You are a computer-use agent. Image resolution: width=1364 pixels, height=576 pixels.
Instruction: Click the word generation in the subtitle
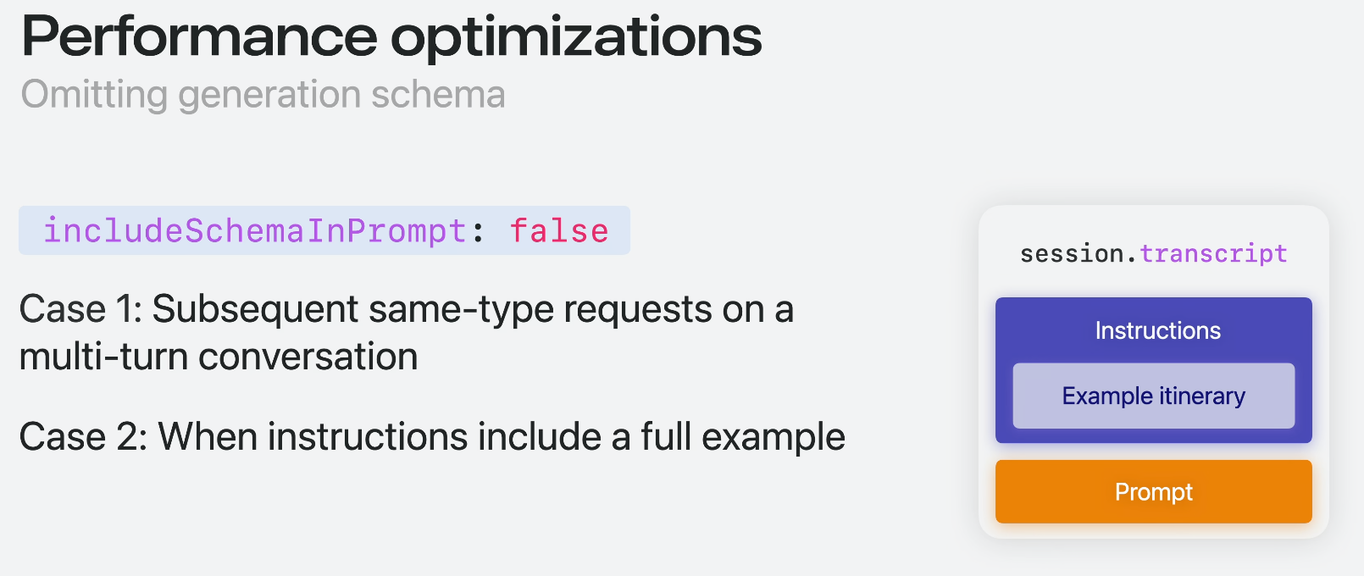tap(269, 95)
